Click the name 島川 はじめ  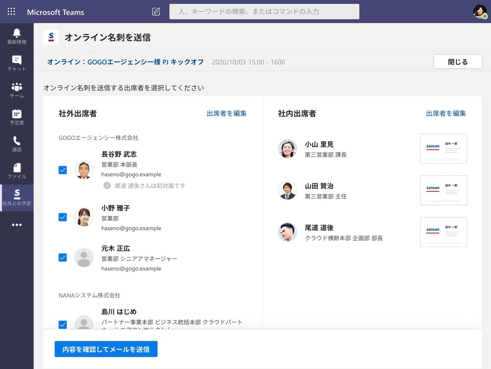(119, 312)
